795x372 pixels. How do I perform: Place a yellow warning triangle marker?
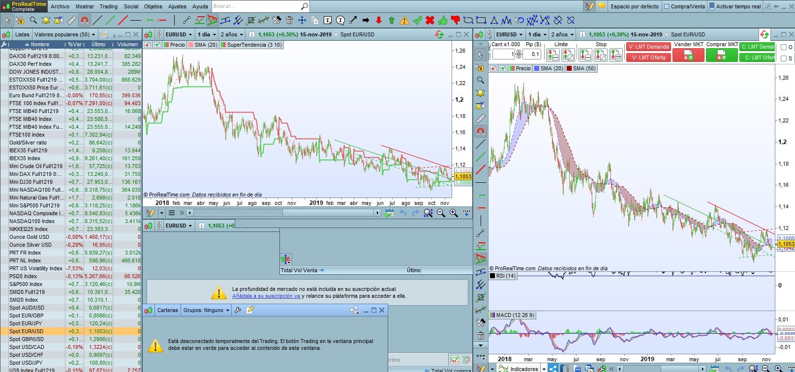(x=404, y=20)
